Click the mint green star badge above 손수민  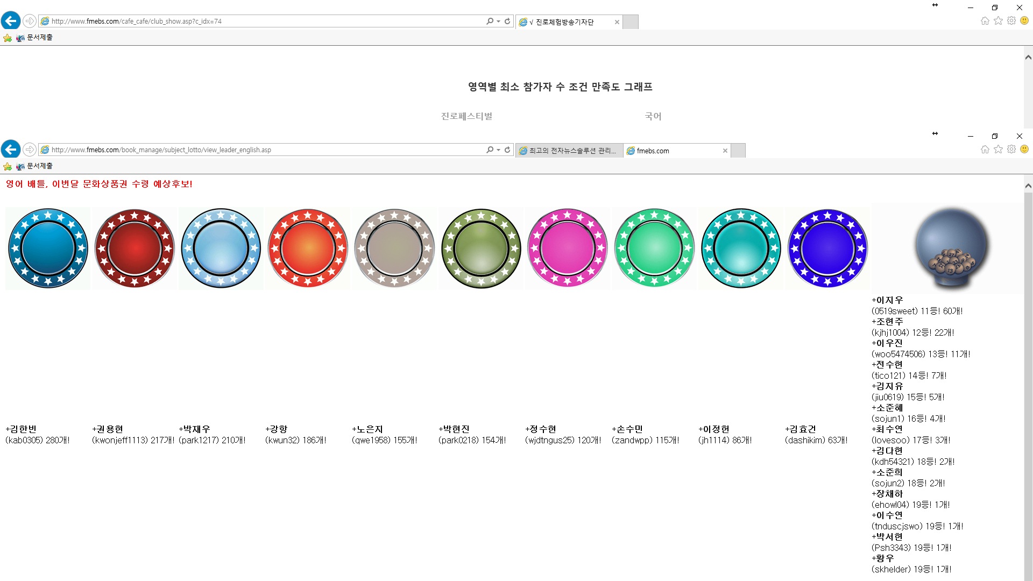[x=654, y=249]
